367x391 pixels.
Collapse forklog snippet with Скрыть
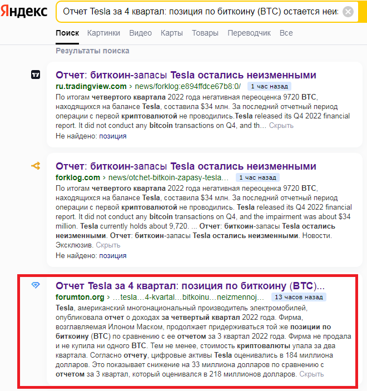[x=108, y=245]
